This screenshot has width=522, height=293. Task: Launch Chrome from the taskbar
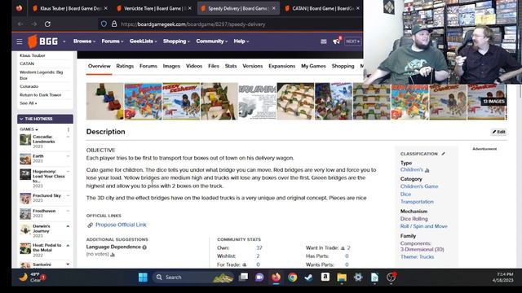pyautogui.click(x=293, y=277)
